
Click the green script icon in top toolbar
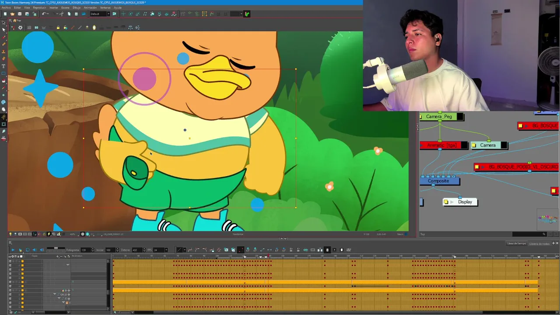pos(247,14)
